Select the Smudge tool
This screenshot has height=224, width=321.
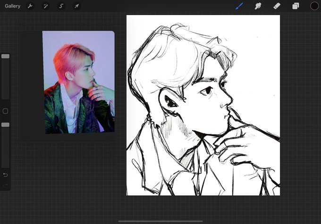click(258, 6)
